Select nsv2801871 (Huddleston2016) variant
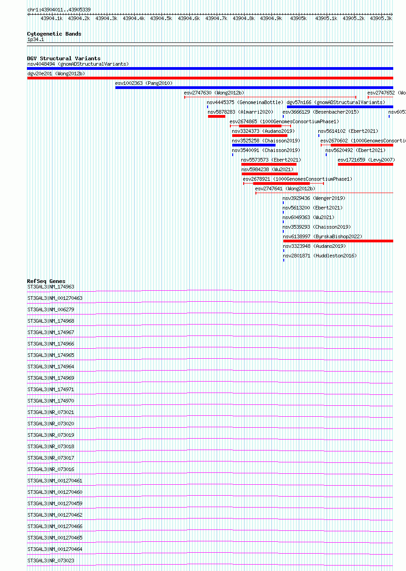The height and width of the screenshot is (571, 406). 320,256
